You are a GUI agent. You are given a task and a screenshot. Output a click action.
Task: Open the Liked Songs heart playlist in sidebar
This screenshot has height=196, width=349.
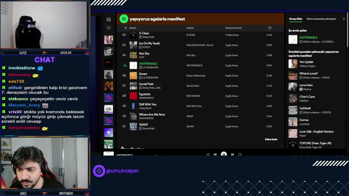click(x=109, y=133)
